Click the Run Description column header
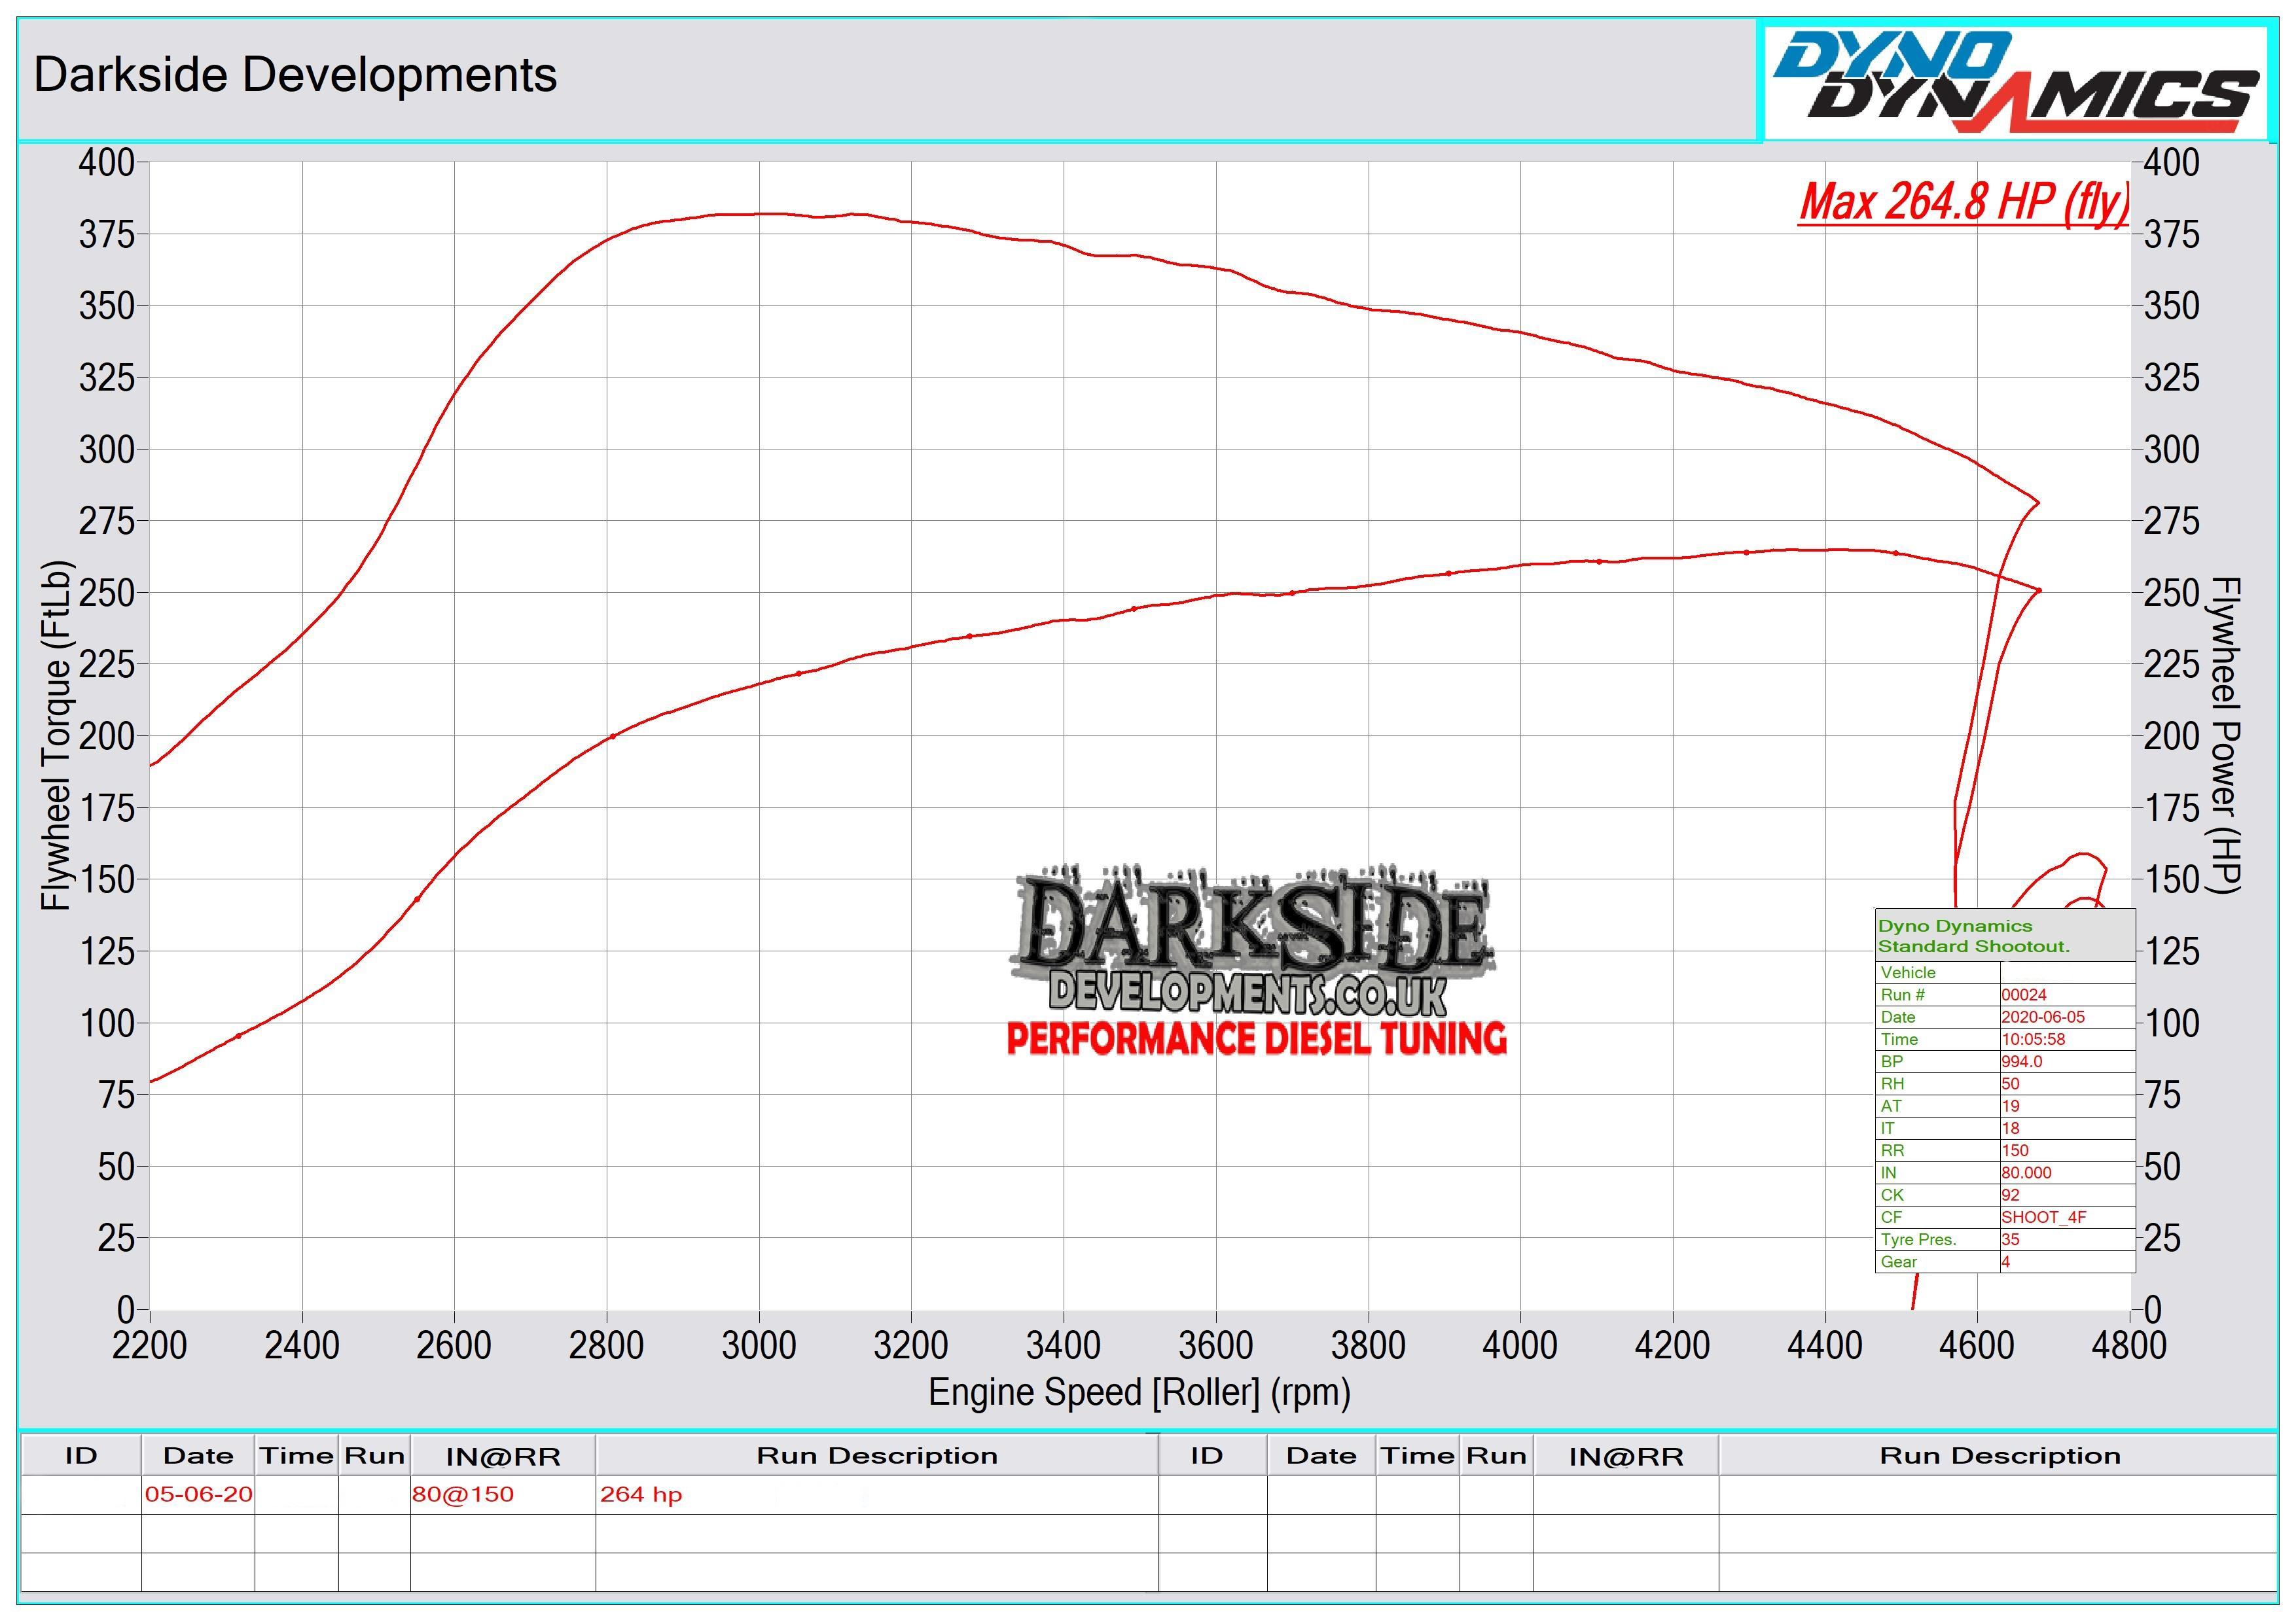 [876, 1456]
